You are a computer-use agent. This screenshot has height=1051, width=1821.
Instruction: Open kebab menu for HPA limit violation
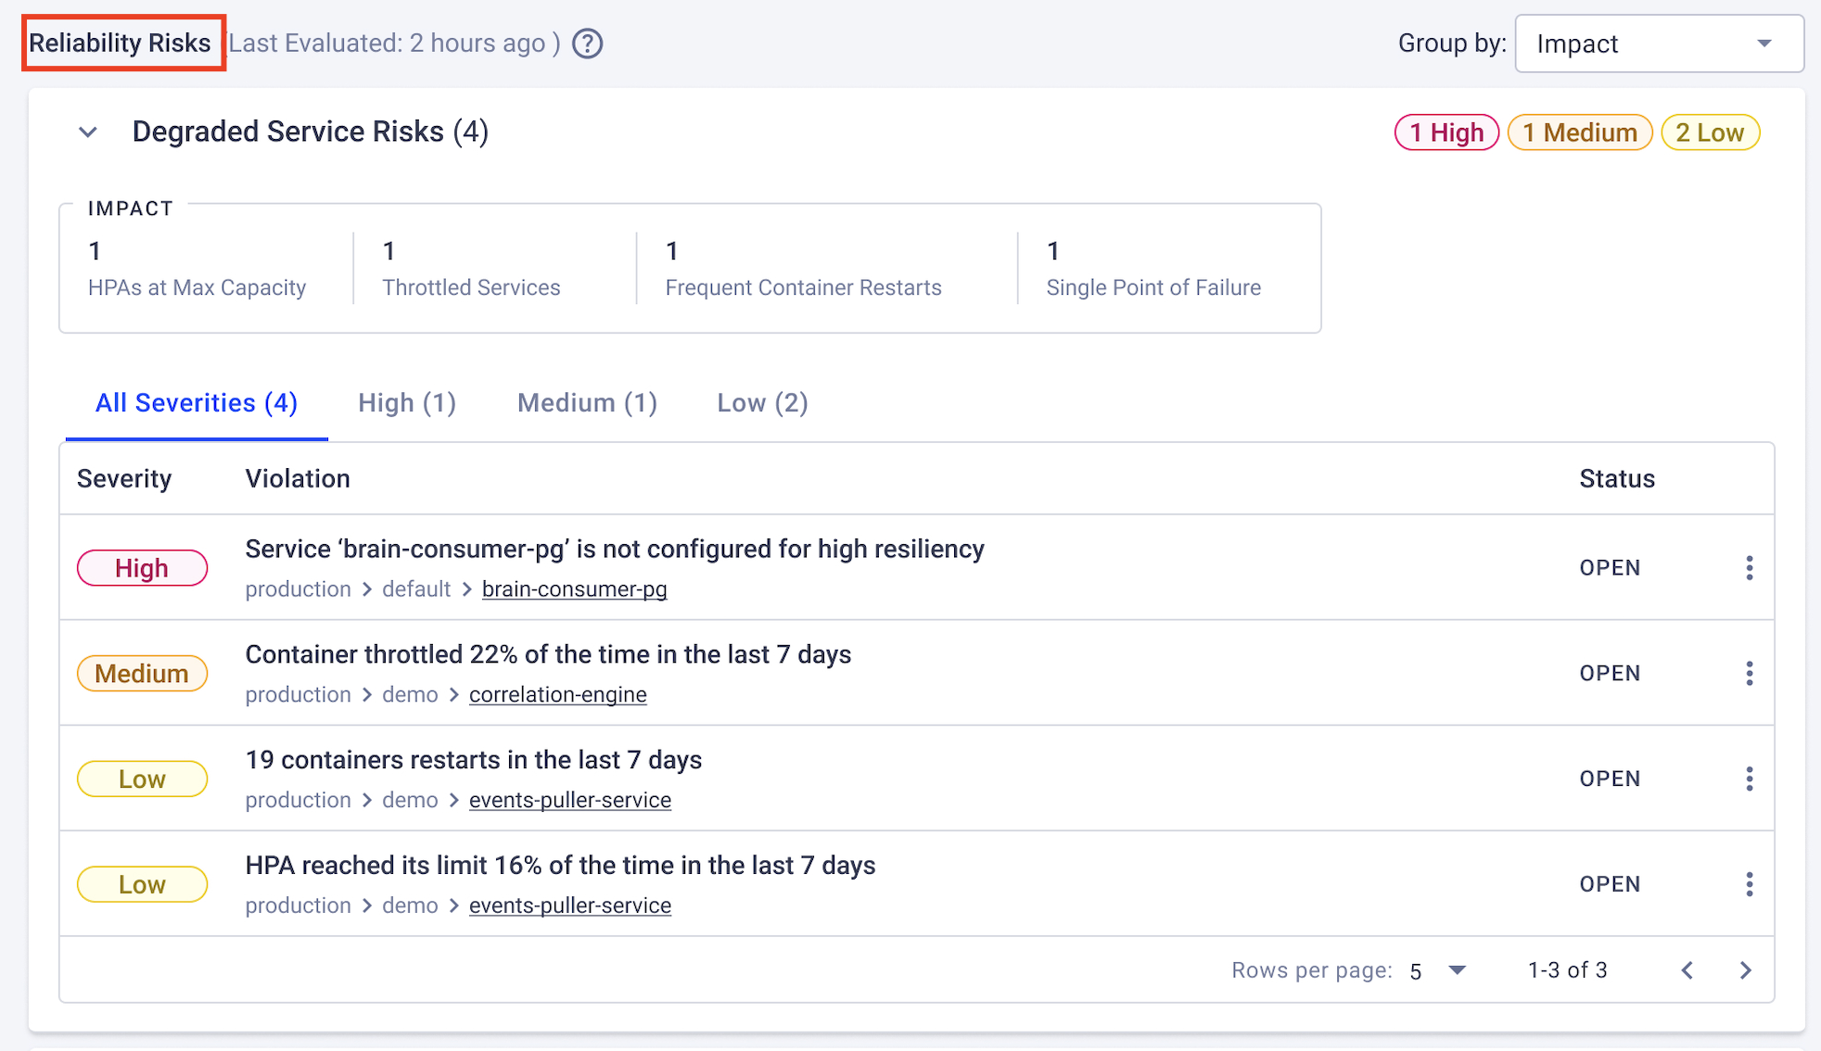[x=1749, y=884]
